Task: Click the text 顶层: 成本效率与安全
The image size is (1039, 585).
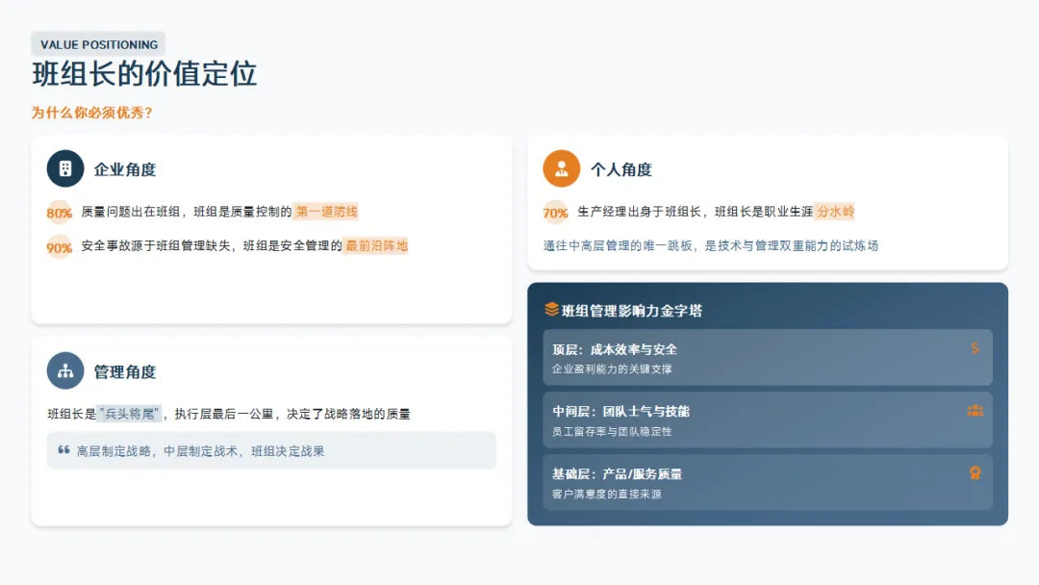Action: [x=614, y=349]
